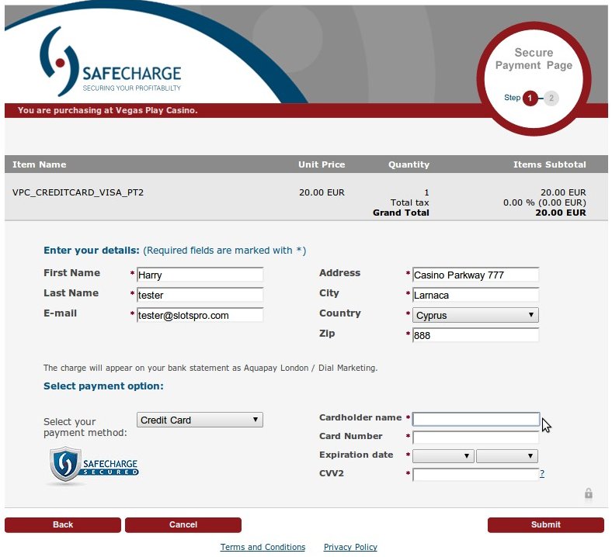Click into the Cardholder name field

click(x=475, y=420)
